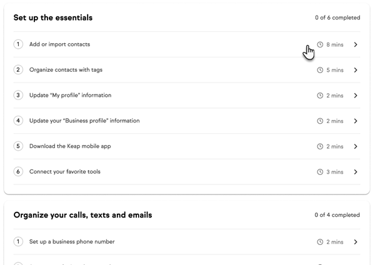Screen dimensions: 375x265
Task: Select Connect your favorite tools task
Action: [64, 172]
